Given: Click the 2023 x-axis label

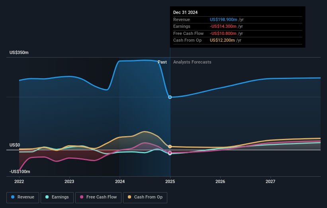Looking at the screenshot, I should click(69, 181).
